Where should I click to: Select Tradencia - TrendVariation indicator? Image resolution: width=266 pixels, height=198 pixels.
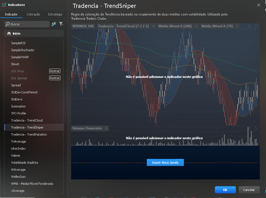click(34, 134)
